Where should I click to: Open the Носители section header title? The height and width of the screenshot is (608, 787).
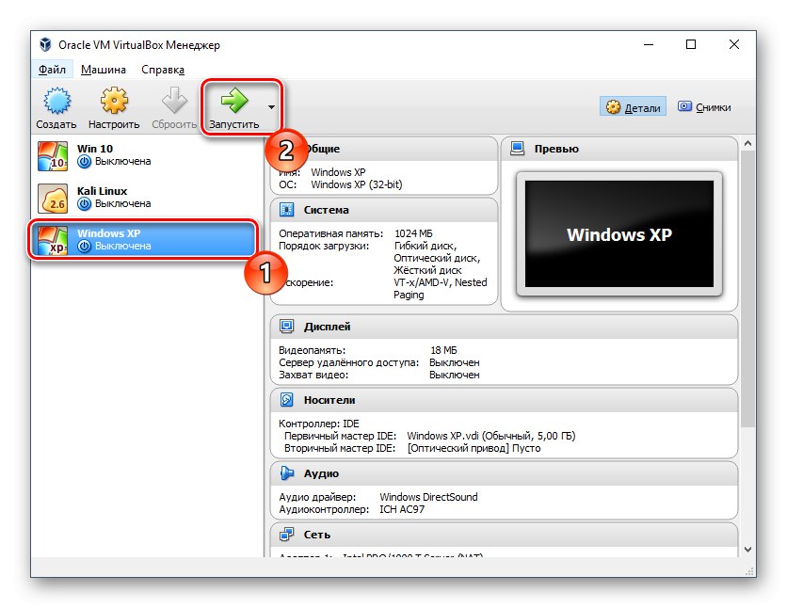(329, 400)
